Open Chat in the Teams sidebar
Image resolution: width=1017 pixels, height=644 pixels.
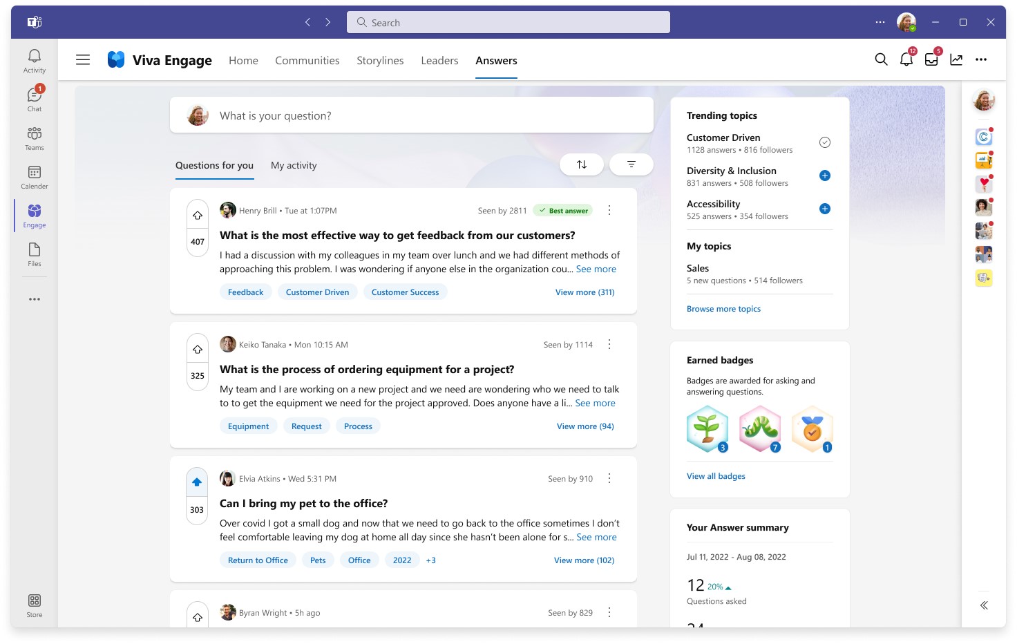pos(35,99)
